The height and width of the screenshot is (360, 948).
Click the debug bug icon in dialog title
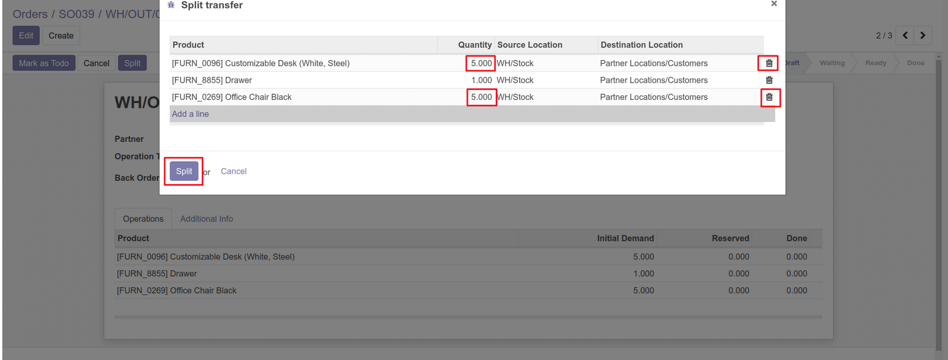coord(171,5)
